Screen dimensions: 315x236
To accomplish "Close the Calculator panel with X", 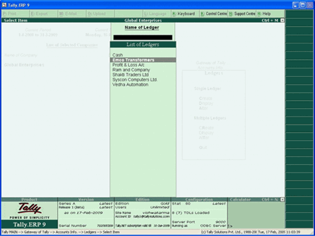I will (282, 199).
